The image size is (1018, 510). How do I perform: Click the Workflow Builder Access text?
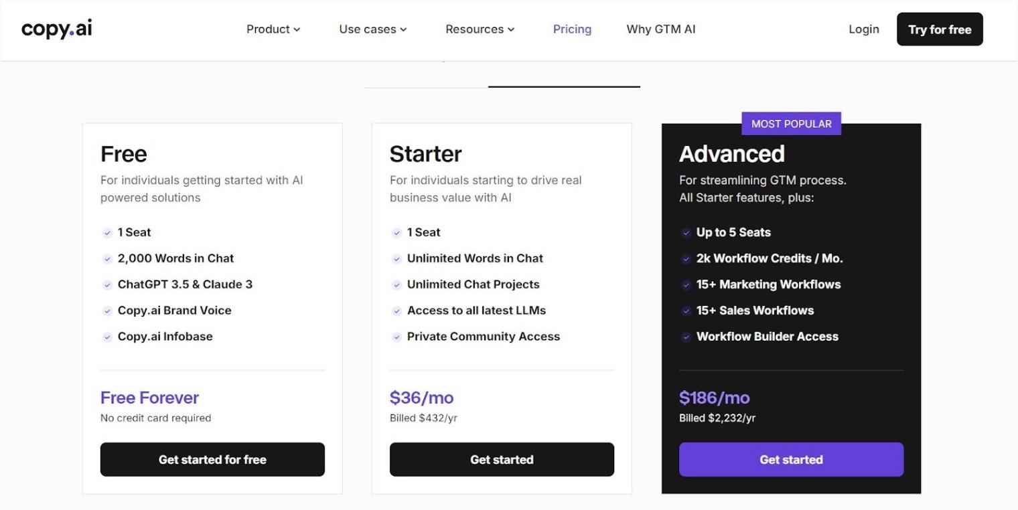tap(768, 337)
